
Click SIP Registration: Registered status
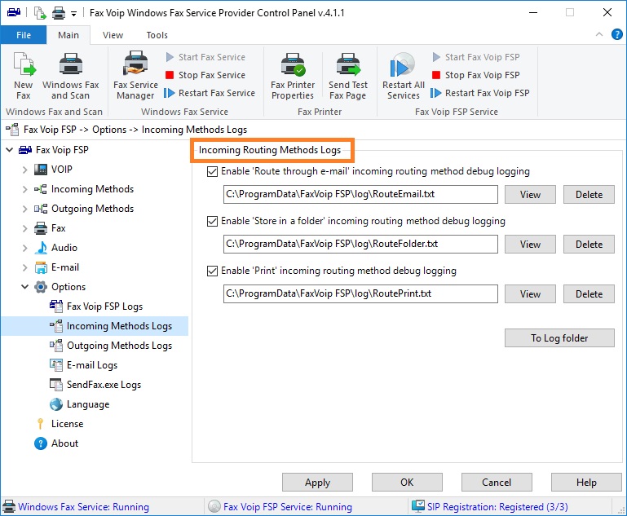[490, 507]
